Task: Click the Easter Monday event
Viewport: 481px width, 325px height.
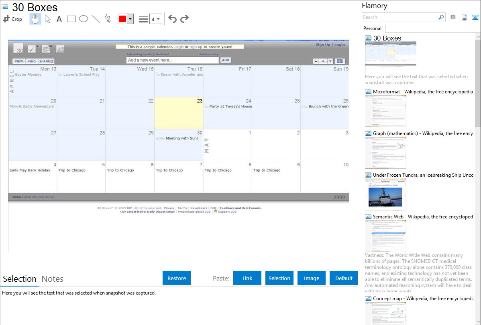Action: pyautogui.click(x=28, y=75)
